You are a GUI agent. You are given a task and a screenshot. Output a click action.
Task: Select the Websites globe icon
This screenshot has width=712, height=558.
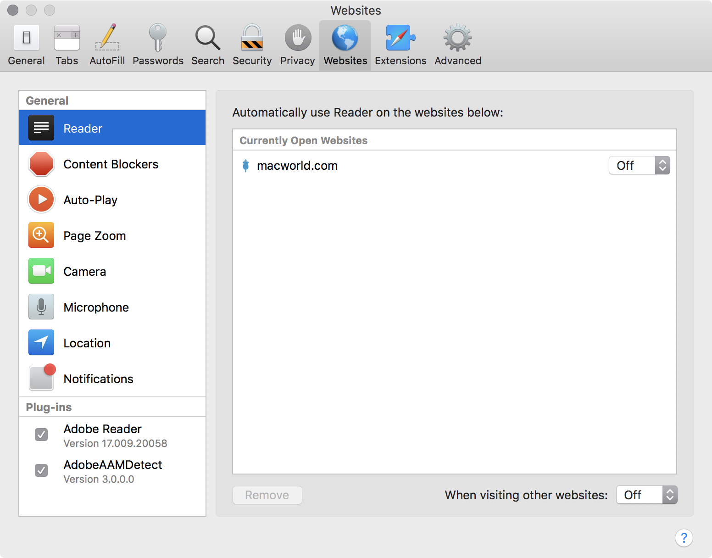coord(345,38)
